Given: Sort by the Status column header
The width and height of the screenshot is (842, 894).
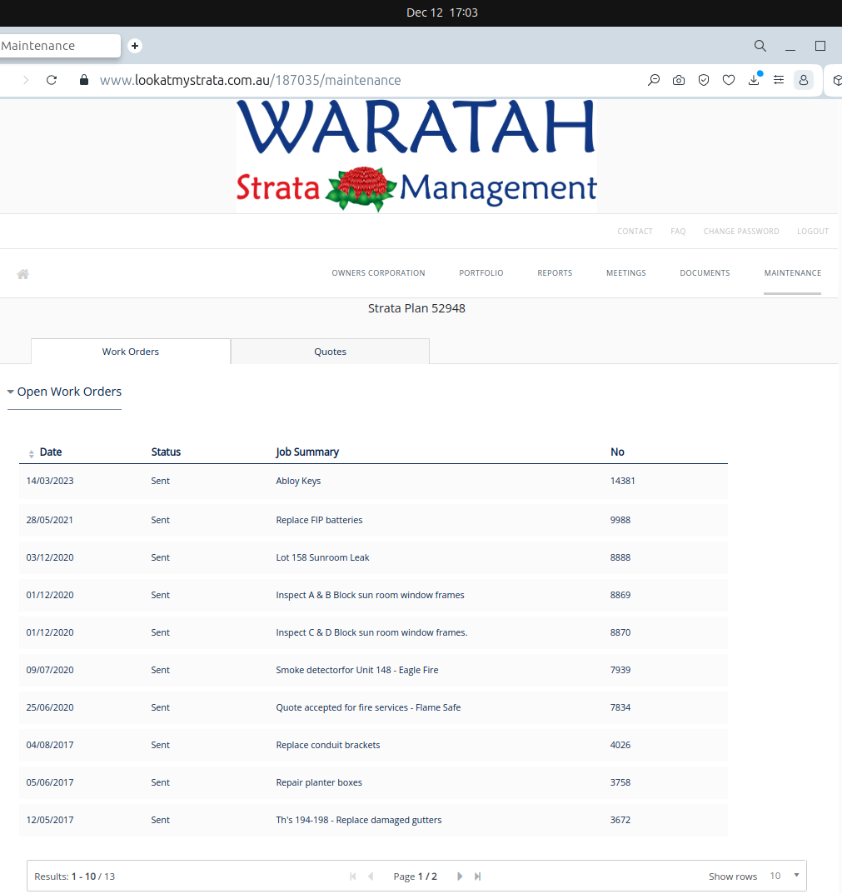Looking at the screenshot, I should 166,452.
